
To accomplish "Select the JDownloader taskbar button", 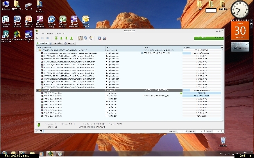I will coord(51,153).
